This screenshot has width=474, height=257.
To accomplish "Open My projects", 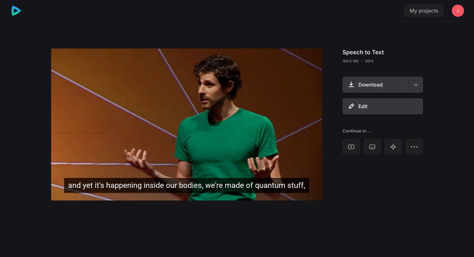I will [424, 11].
